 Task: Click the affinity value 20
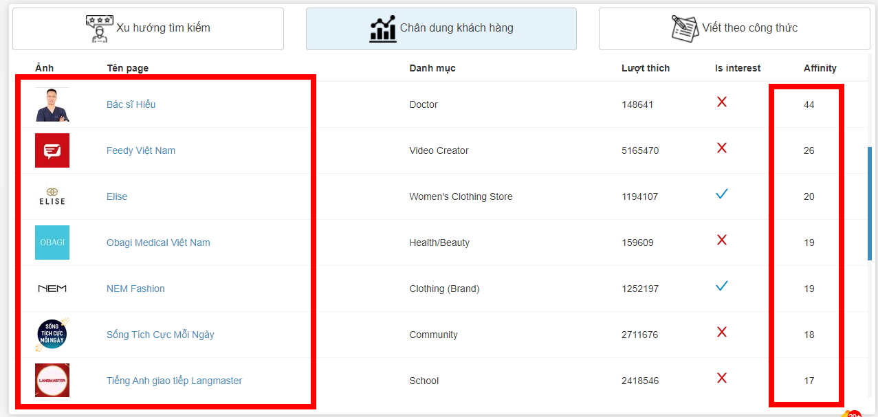click(x=809, y=196)
